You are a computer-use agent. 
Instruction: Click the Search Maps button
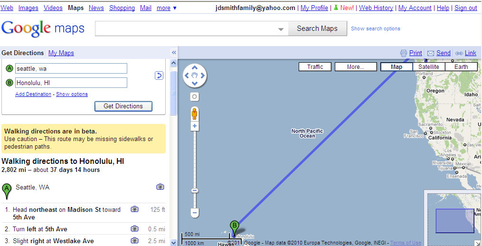[x=317, y=28]
